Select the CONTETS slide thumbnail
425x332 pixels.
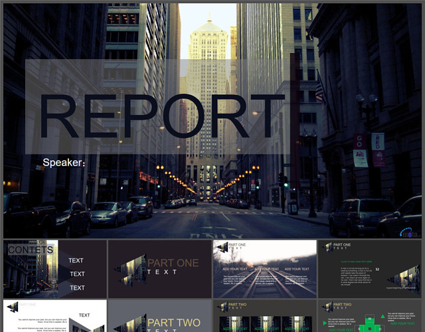[x=54, y=269]
